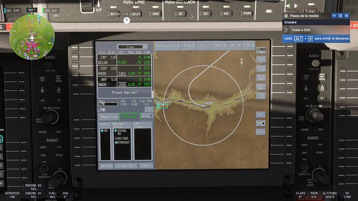Turn the right-side BARO knob

click(x=315, y=63)
